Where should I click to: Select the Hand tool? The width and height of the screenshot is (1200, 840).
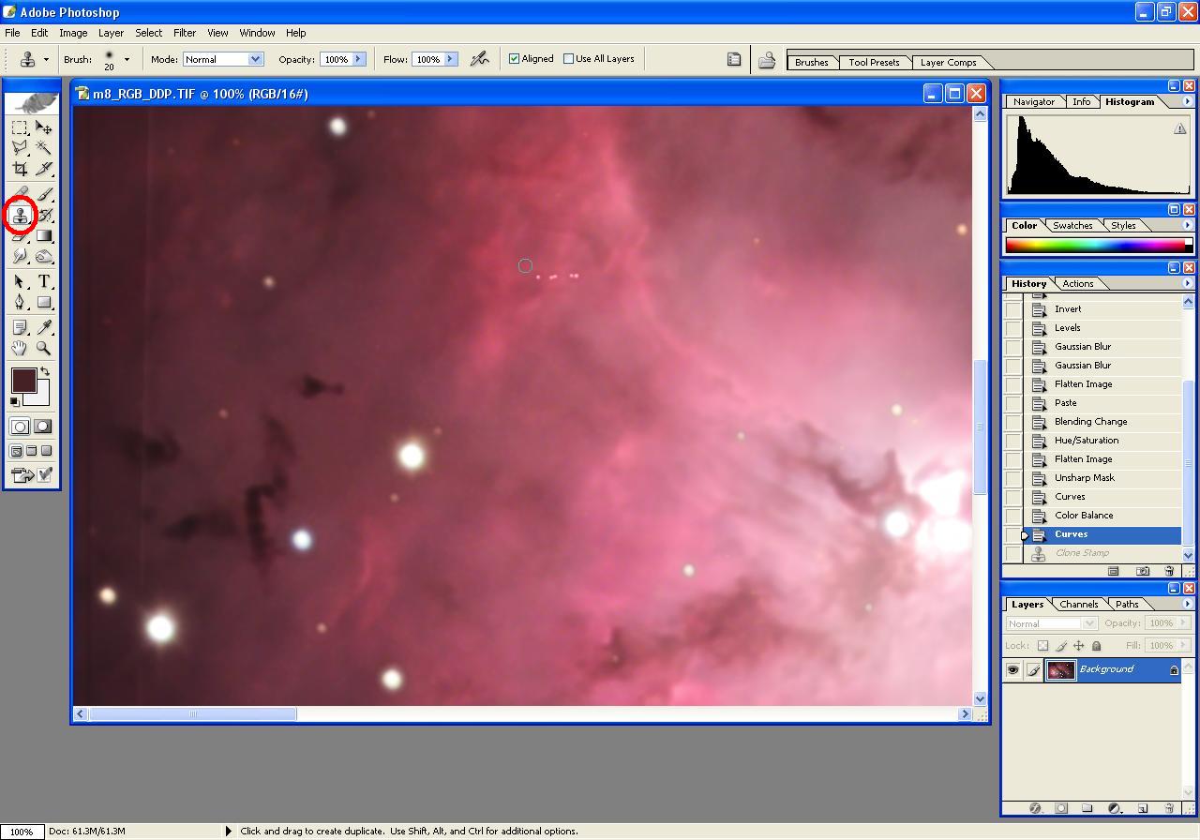pyautogui.click(x=20, y=349)
